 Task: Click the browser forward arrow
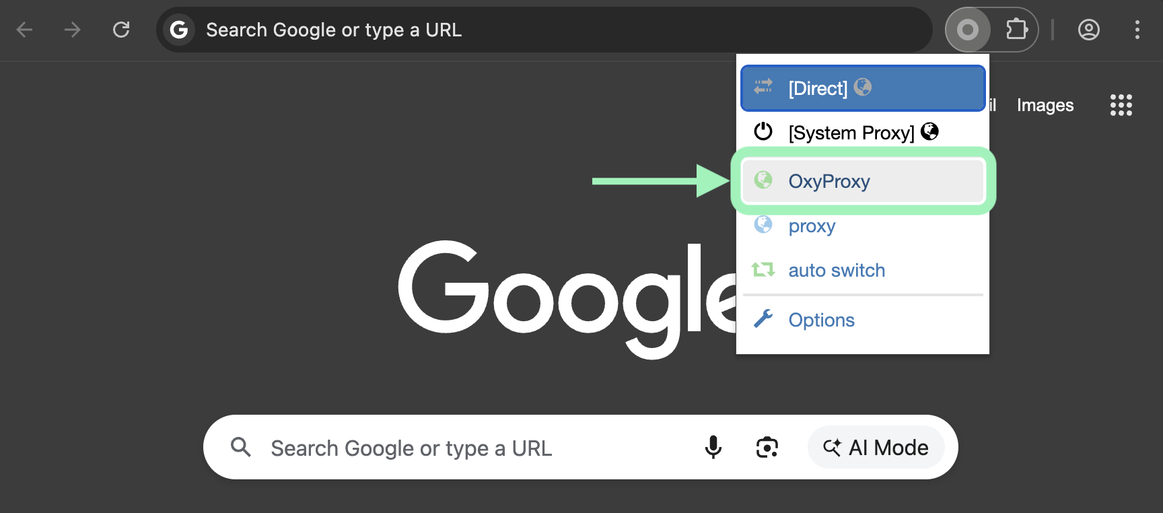[x=73, y=30]
